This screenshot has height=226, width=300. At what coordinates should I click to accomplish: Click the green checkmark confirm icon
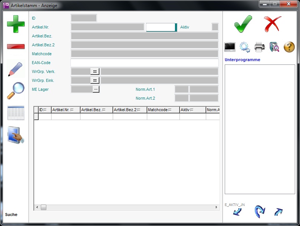(x=243, y=24)
